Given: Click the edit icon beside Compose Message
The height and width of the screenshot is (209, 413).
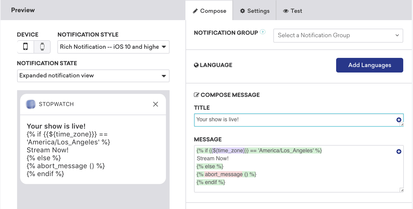Looking at the screenshot, I should [197, 95].
